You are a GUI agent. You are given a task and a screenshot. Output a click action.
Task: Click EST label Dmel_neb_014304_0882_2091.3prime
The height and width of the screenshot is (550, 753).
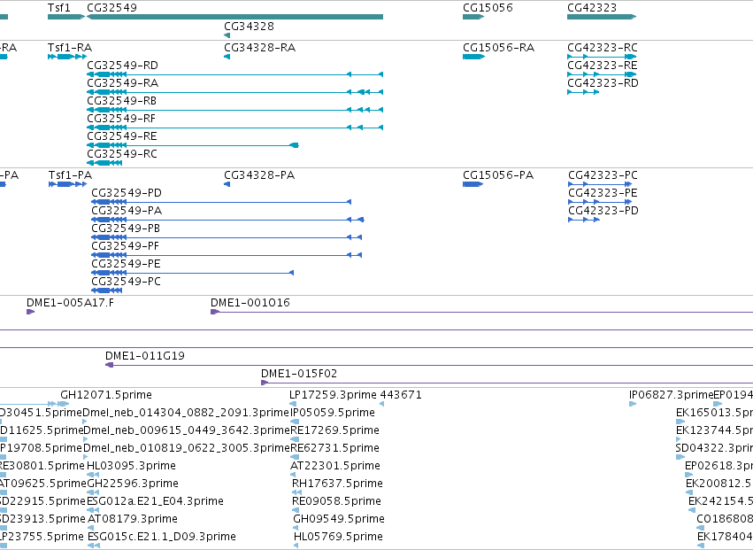coord(187,413)
